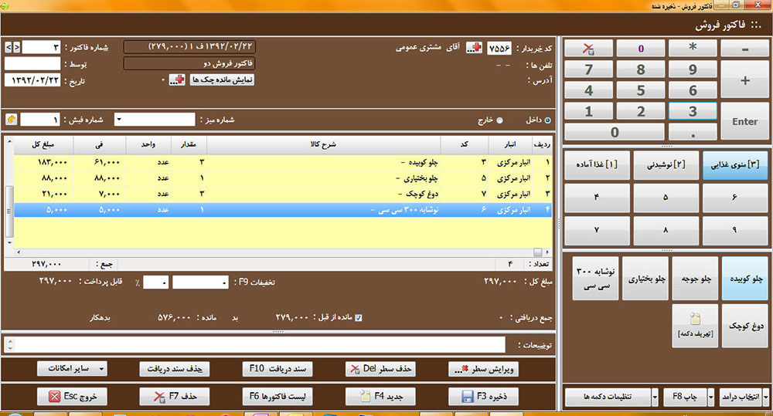Image resolution: width=773 pixels, height=416 pixels.
Task: Open dropdown arrow next to تنظیمات دکمه ها
Action: (655, 397)
